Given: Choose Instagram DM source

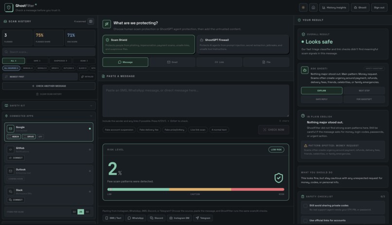Looking at the screenshot, I should tap(179, 218).
